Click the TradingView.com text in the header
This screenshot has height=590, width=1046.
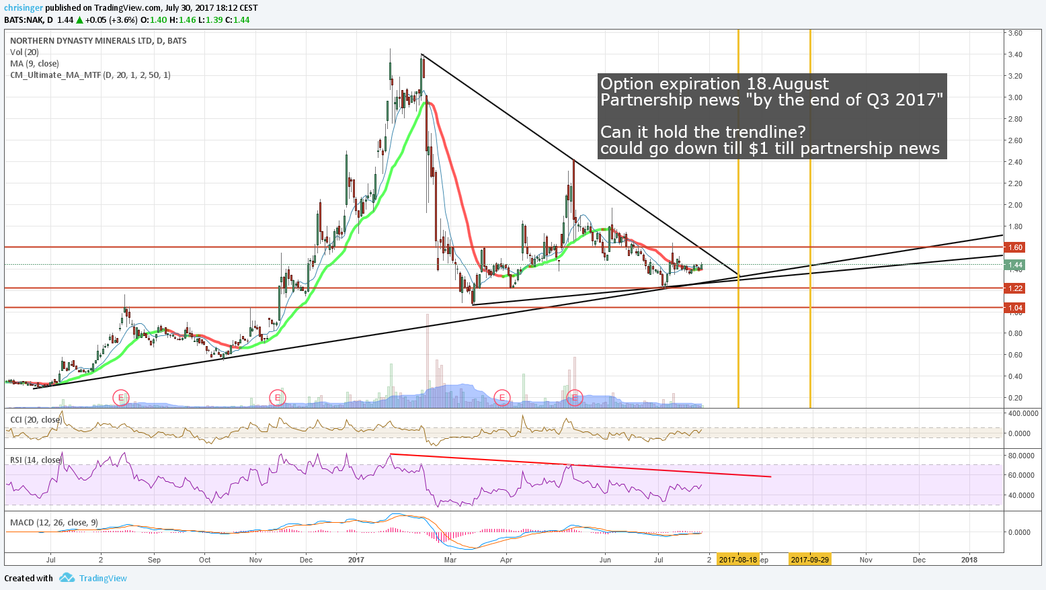click(x=129, y=8)
